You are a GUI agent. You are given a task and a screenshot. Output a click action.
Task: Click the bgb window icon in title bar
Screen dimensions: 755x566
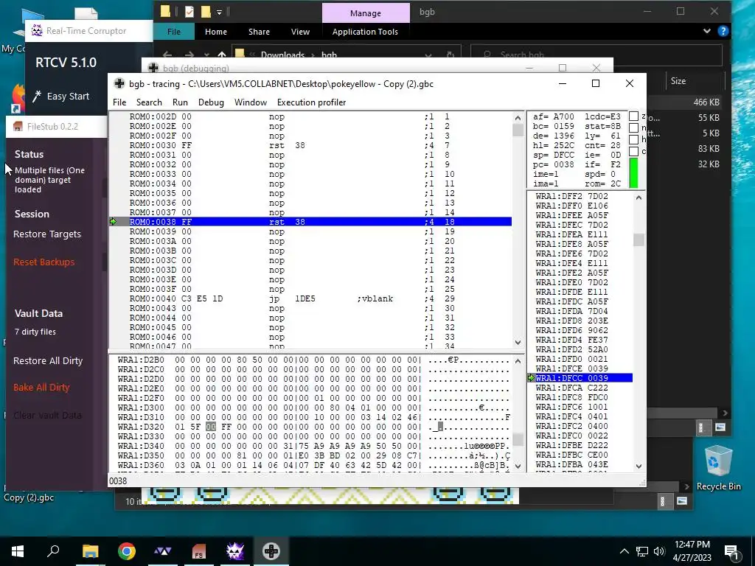coord(119,84)
